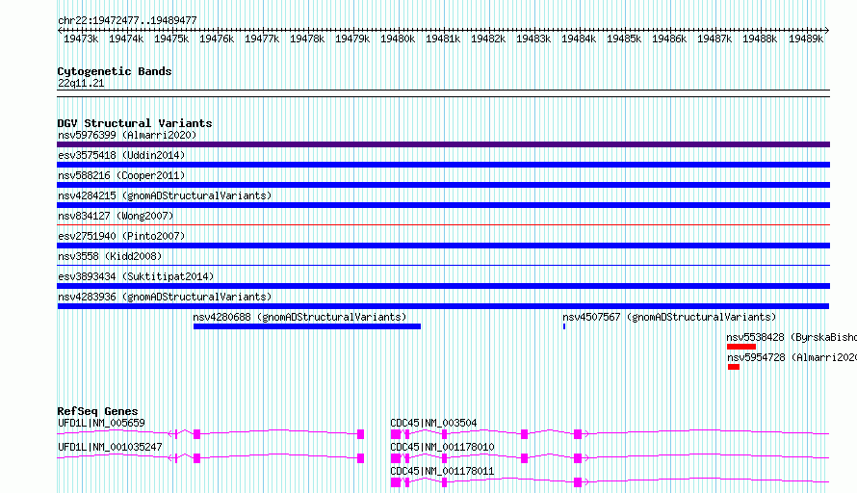Click the dark purple nsv5976399 Almarri2020 bar

[443, 144]
